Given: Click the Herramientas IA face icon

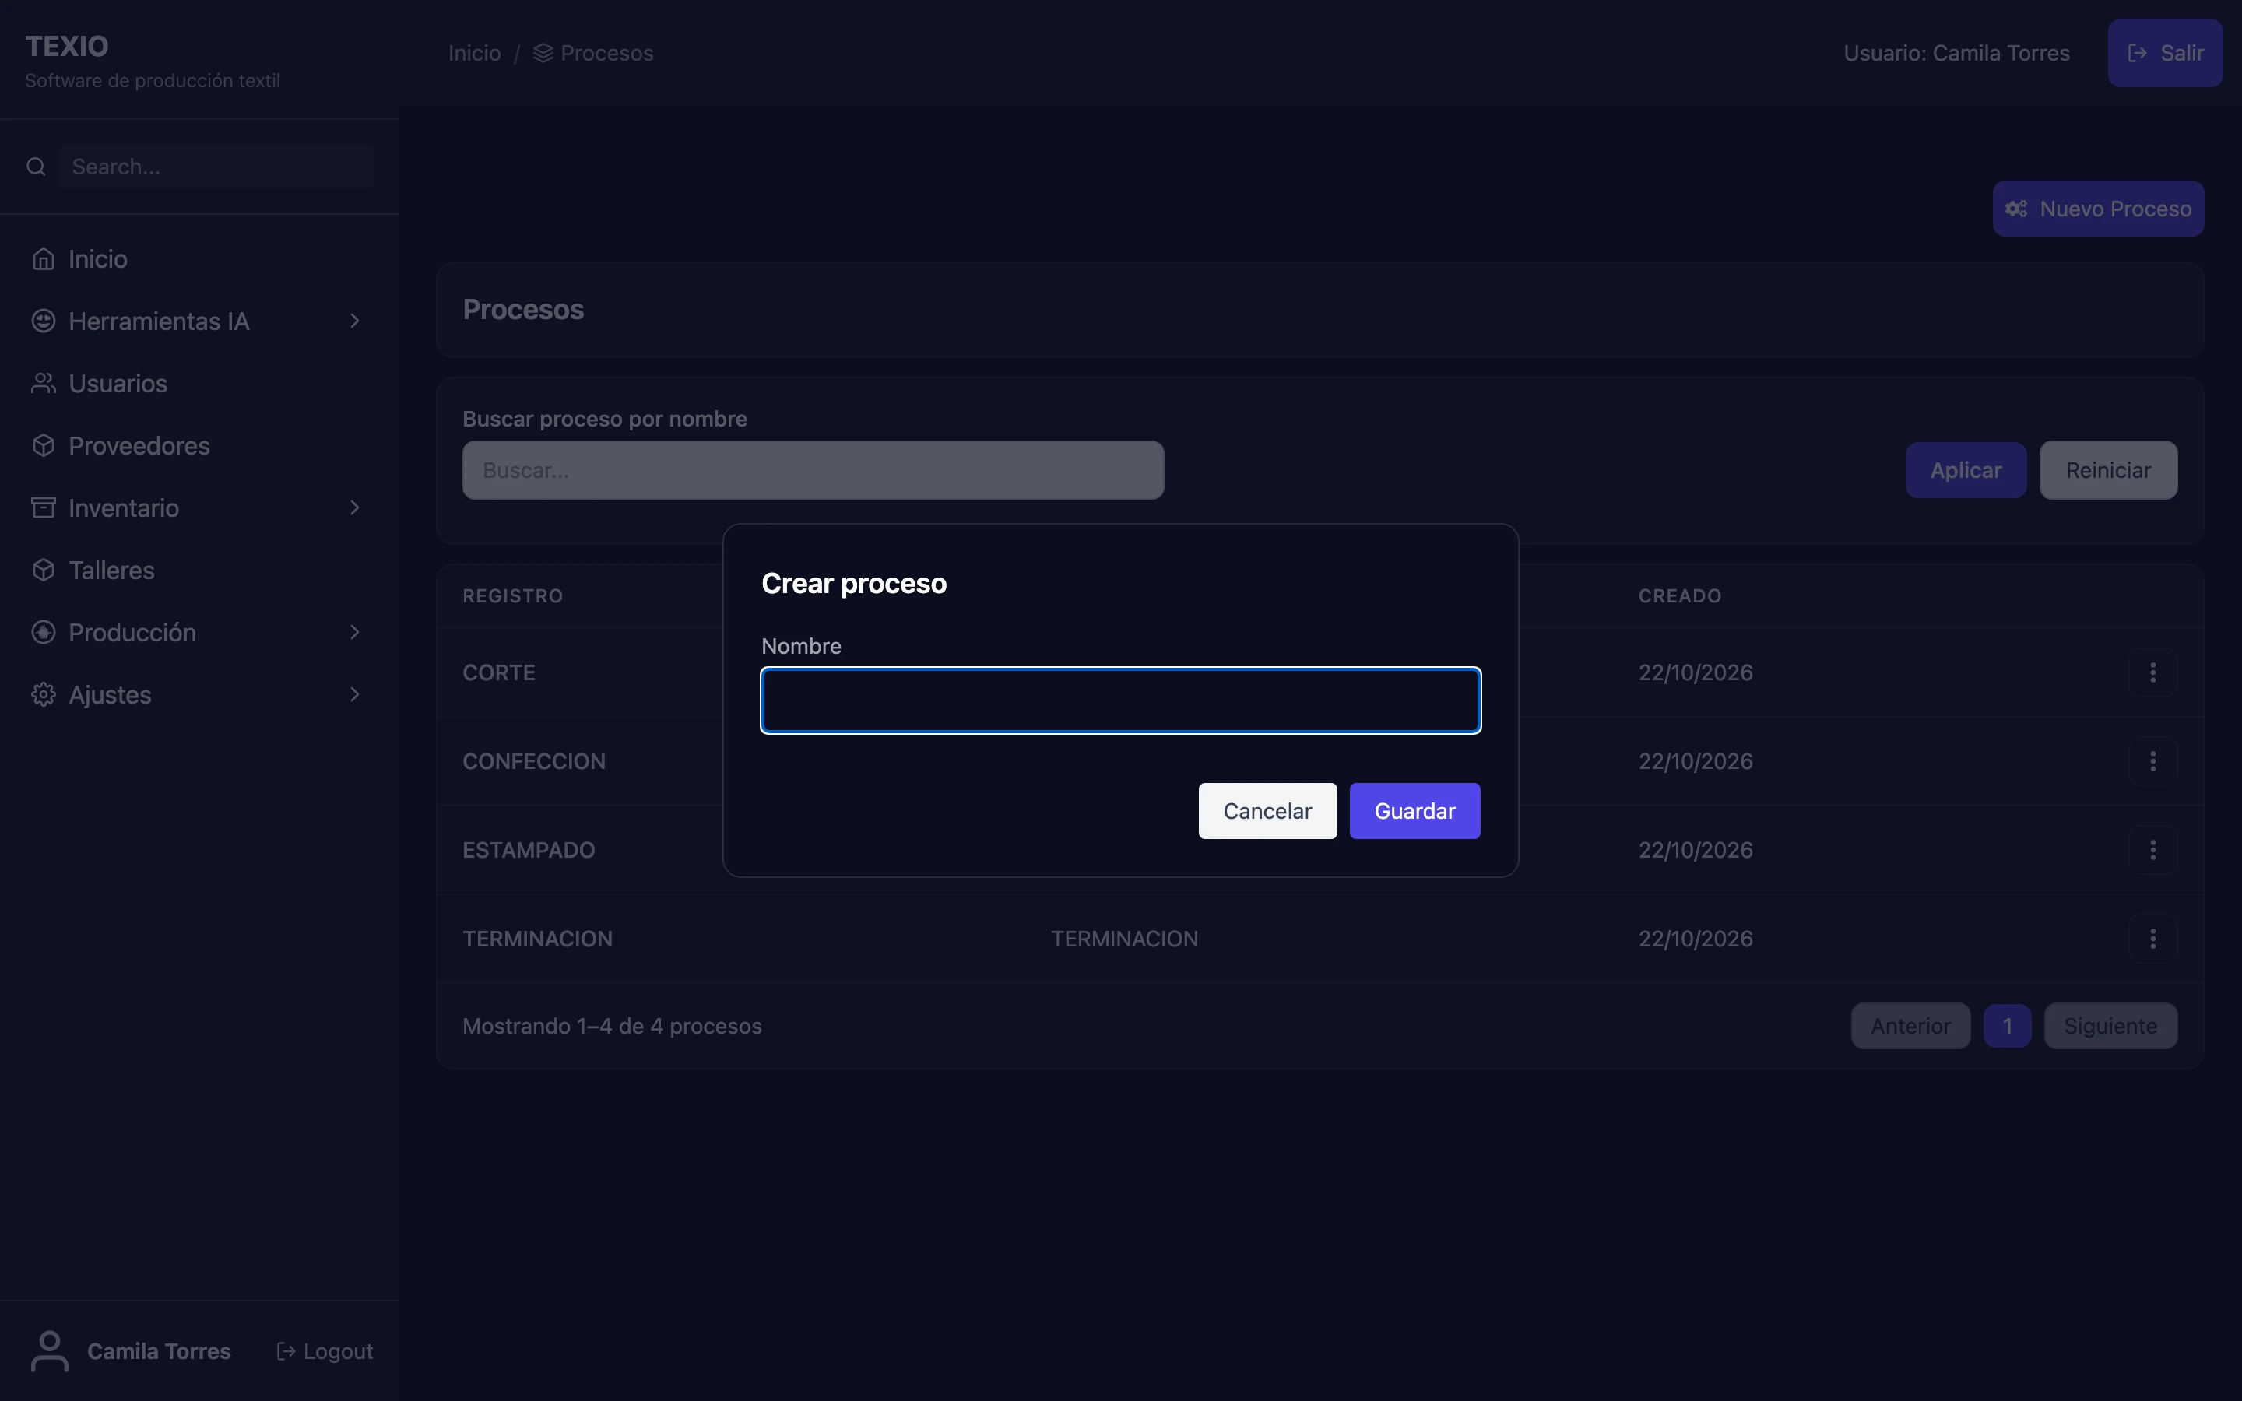Looking at the screenshot, I should (44, 321).
